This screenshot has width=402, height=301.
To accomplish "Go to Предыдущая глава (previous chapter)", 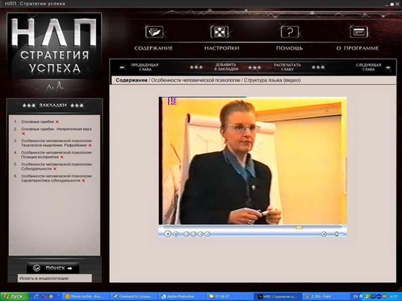I will click(144, 67).
